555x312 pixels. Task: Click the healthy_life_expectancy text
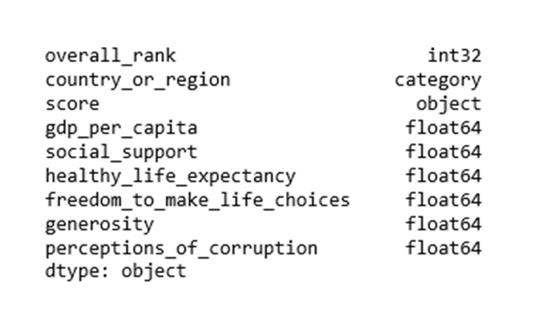coord(170,176)
